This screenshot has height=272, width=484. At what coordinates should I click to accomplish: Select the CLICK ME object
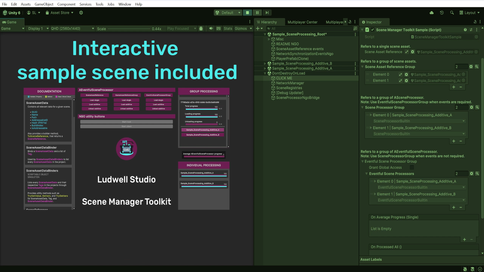[284, 78]
